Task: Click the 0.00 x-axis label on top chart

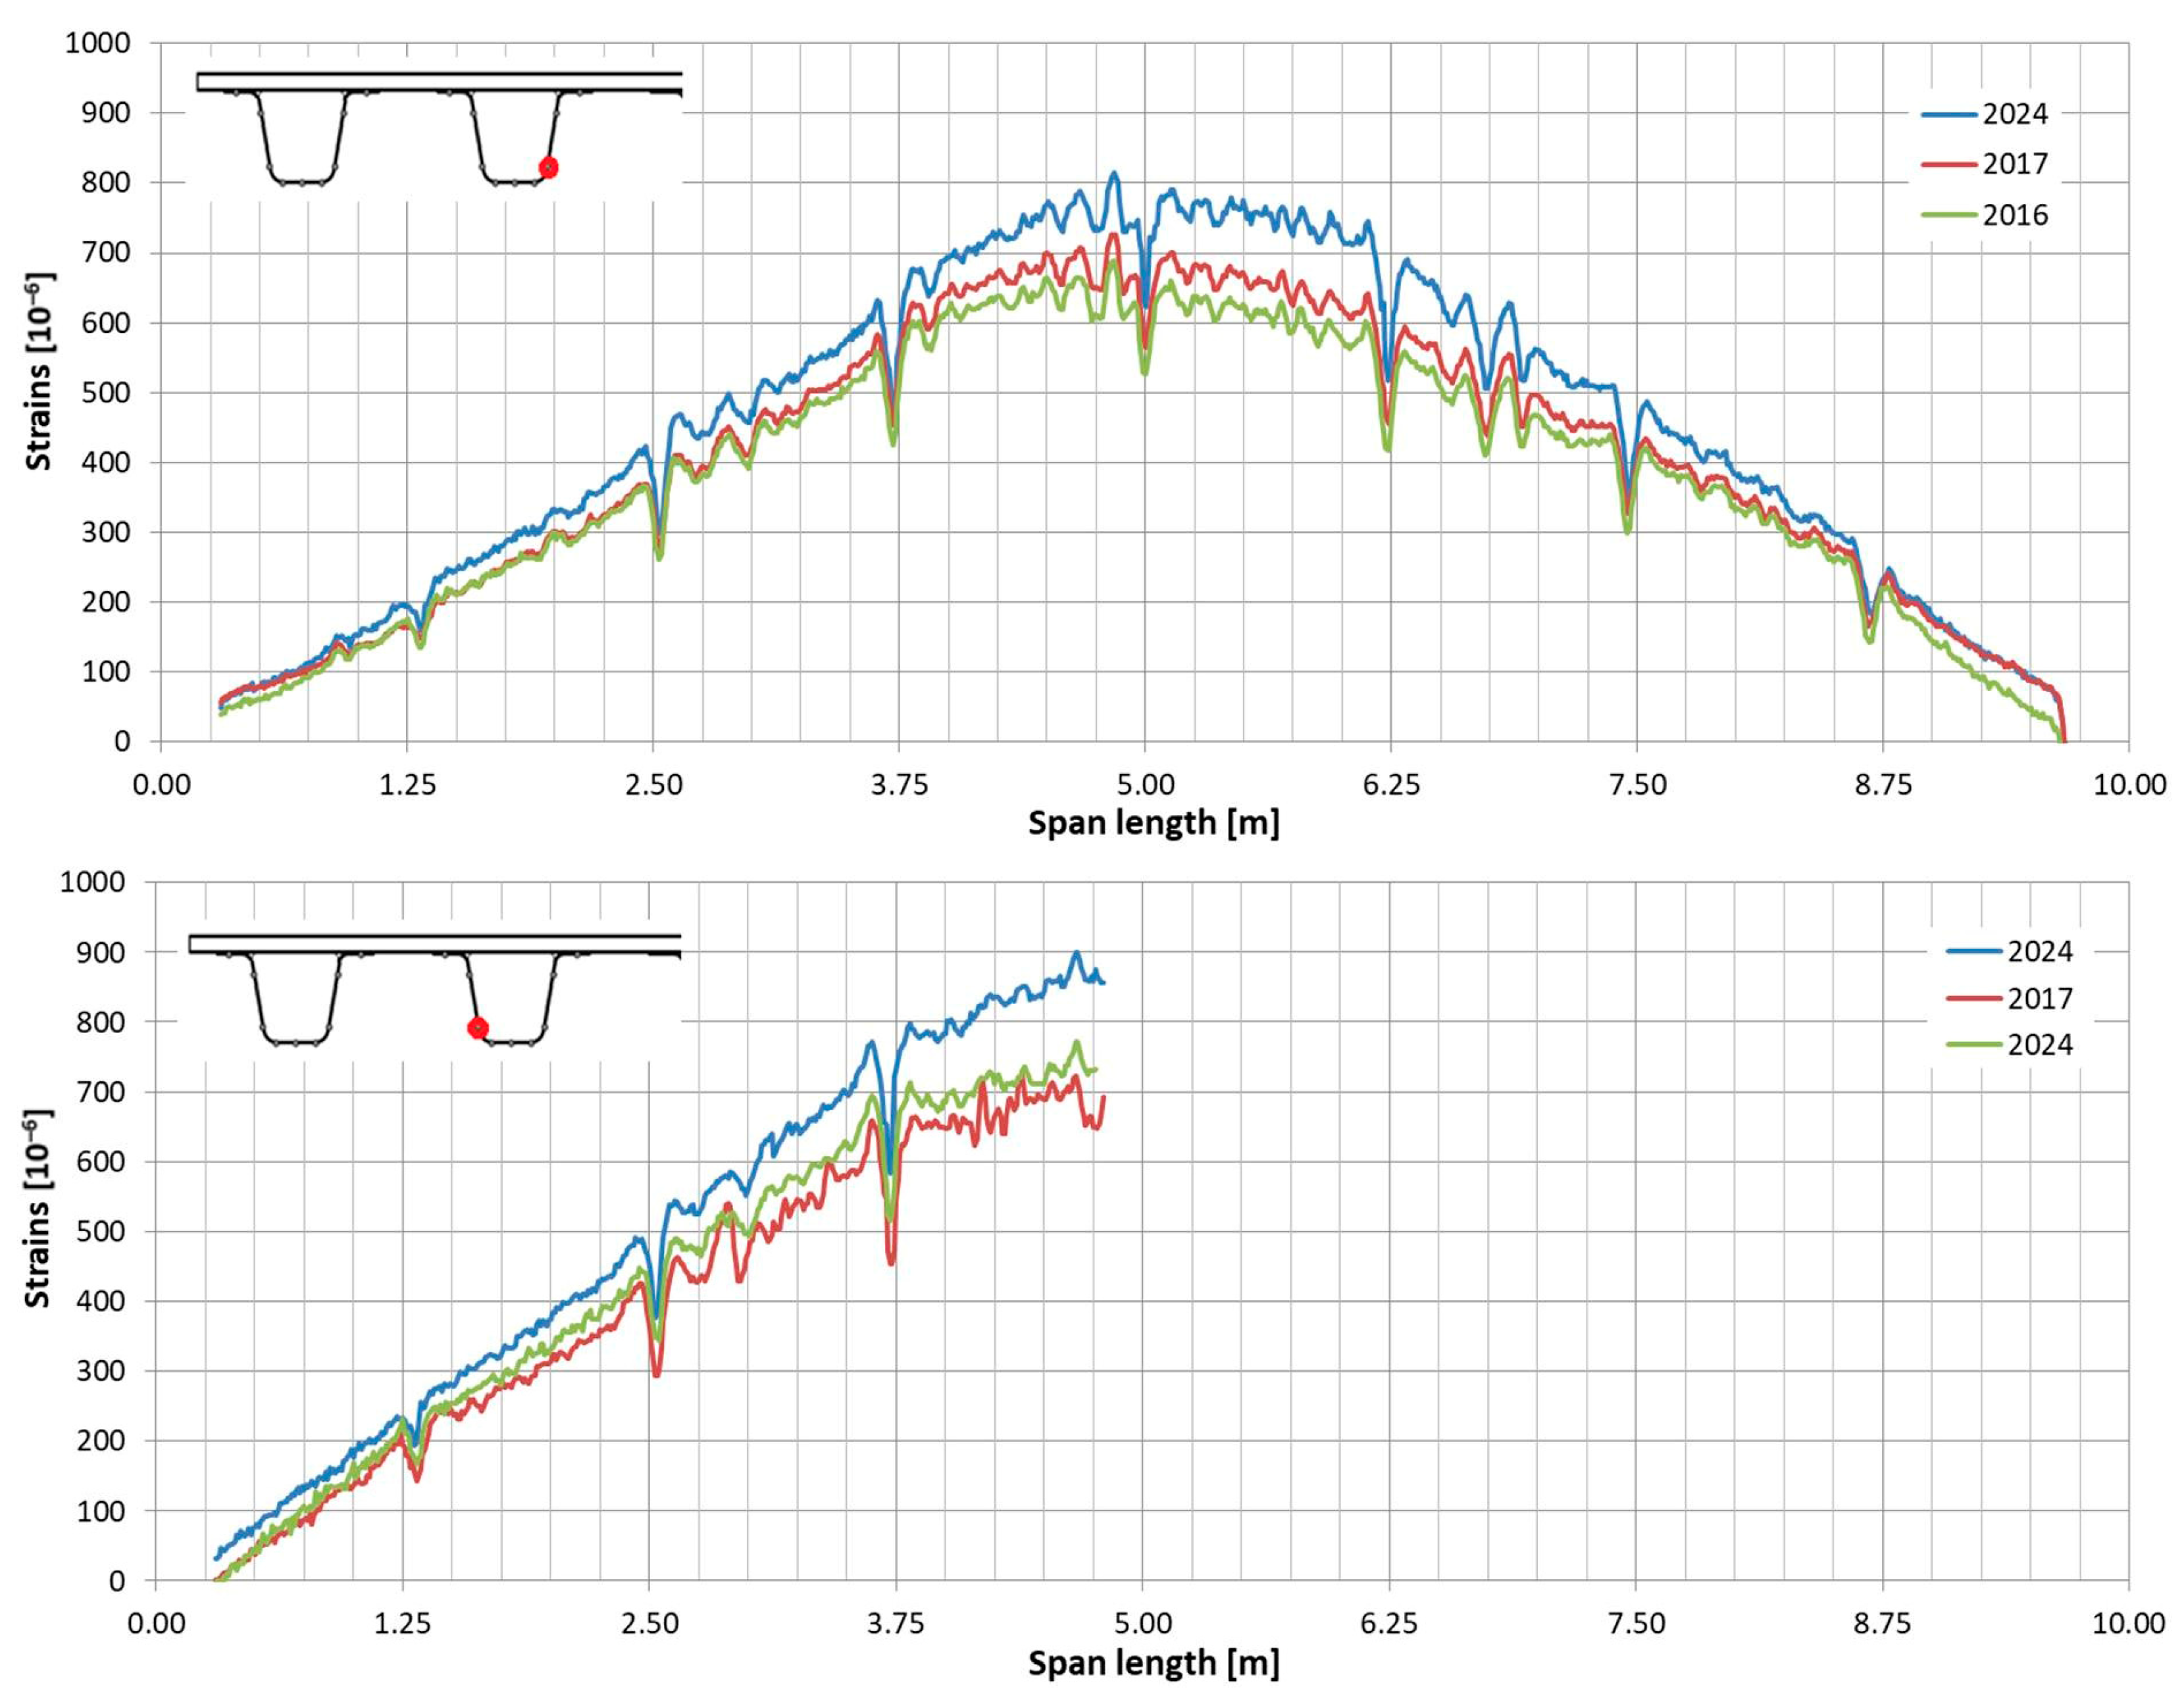Action: click(x=161, y=785)
